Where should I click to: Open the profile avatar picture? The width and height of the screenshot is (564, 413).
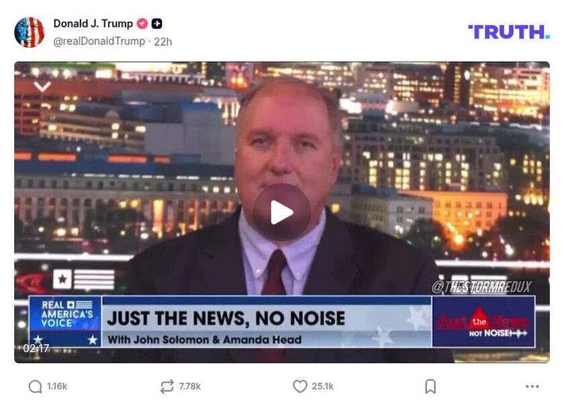[x=29, y=32]
